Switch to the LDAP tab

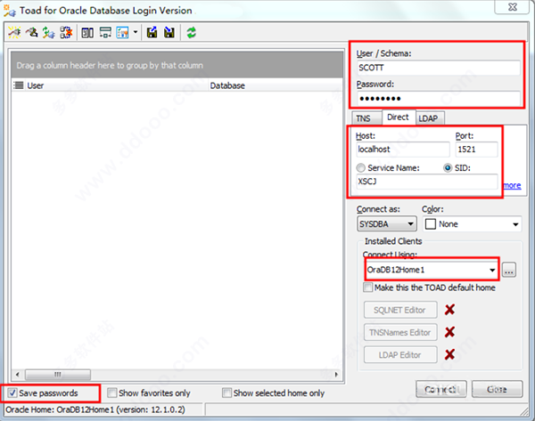click(429, 117)
